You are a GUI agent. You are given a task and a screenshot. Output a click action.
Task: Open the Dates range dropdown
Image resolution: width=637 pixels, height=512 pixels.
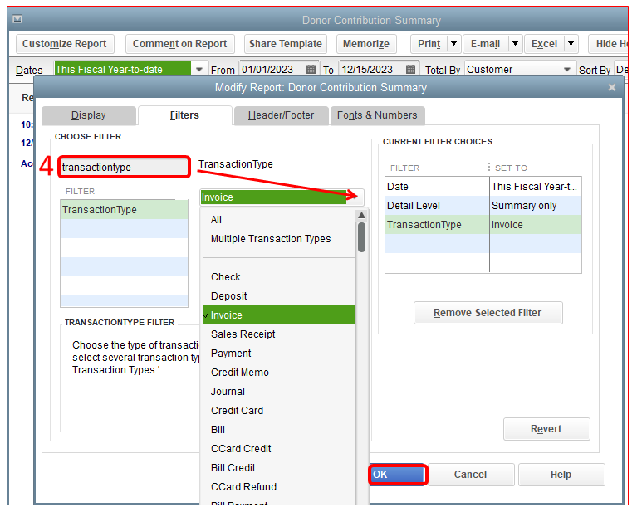pyautogui.click(x=199, y=70)
